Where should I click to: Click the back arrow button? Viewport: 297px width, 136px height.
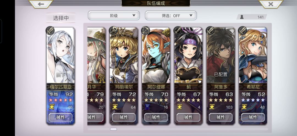[x=41, y=4]
